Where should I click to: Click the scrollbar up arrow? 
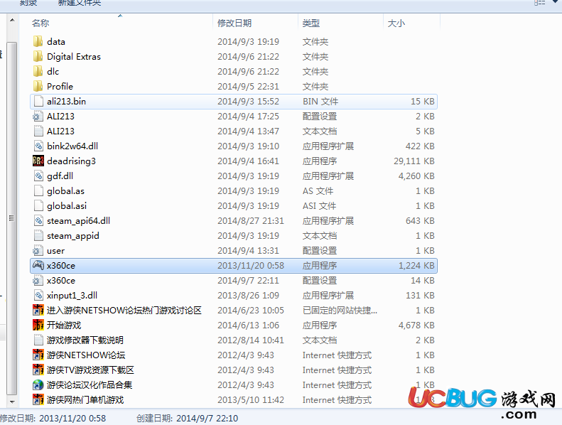[12, 20]
